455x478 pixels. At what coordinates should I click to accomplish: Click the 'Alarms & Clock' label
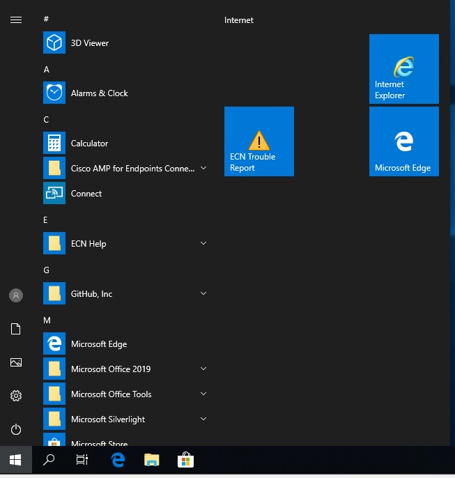(x=100, y=93)
